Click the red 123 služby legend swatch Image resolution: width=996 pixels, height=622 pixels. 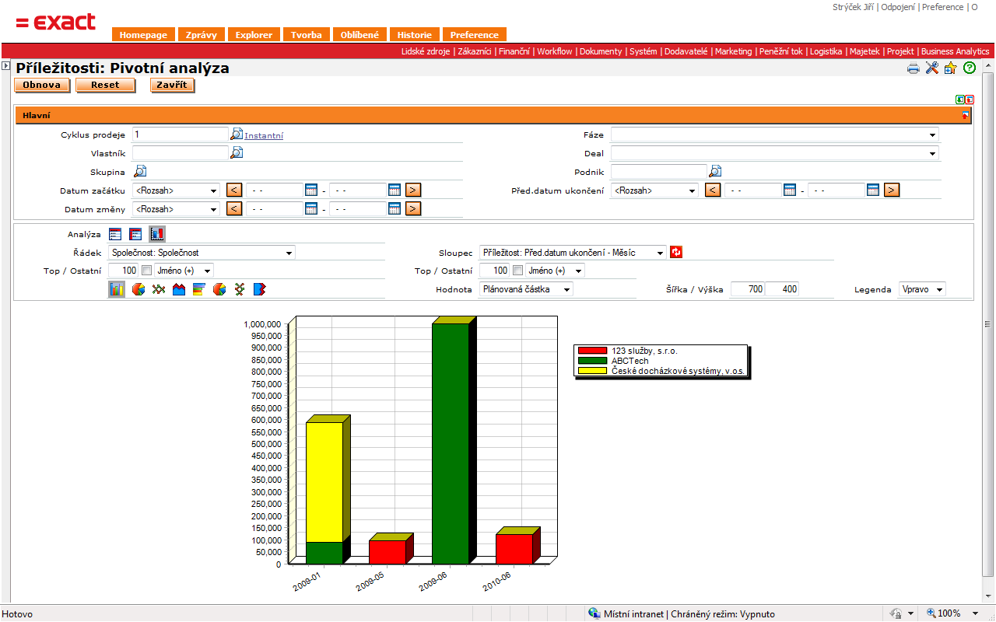click(x=592, y=351)
